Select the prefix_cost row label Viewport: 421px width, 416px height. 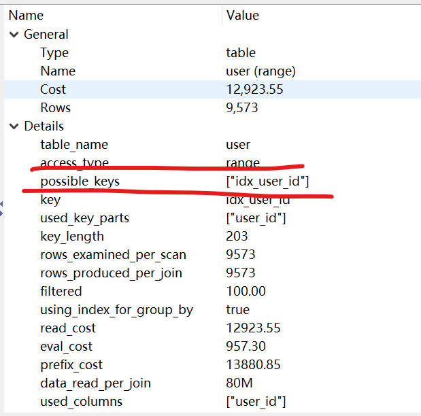(71, 366)
